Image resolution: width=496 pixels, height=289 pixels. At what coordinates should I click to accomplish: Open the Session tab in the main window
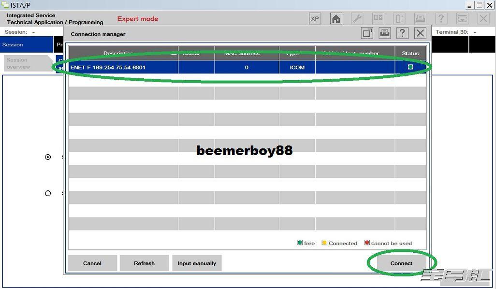(27, 44)
